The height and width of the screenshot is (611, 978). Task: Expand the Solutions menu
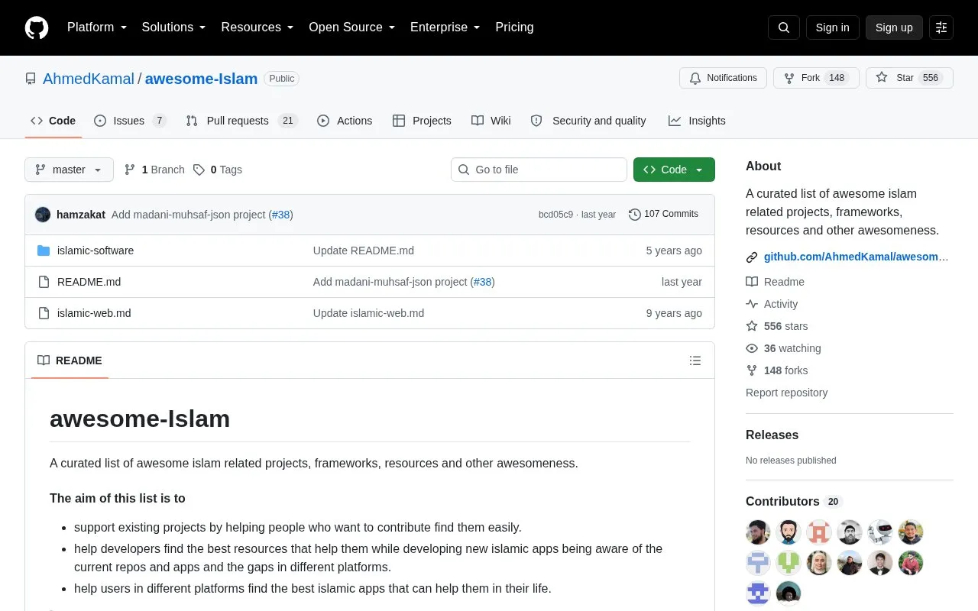[174, 27]
